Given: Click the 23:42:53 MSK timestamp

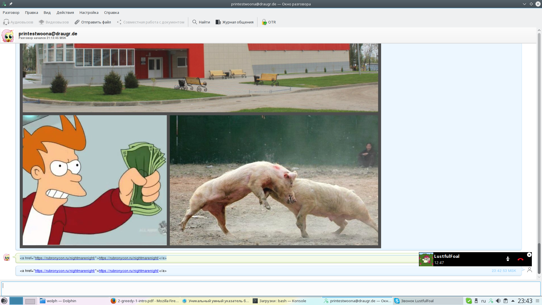Looking at the screenshot, I should coord(504,271).
